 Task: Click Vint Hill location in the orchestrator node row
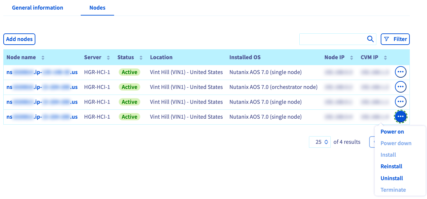[186, 87]
